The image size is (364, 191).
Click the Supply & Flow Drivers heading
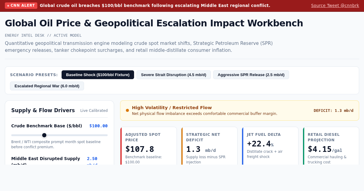pos(43,110)
